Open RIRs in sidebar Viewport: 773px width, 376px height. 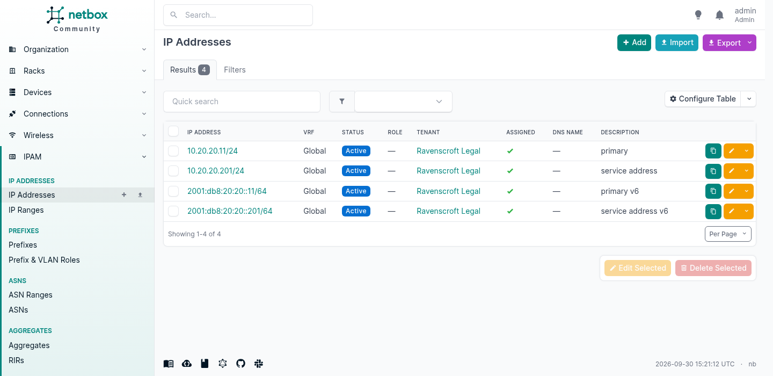click(16, 360)
